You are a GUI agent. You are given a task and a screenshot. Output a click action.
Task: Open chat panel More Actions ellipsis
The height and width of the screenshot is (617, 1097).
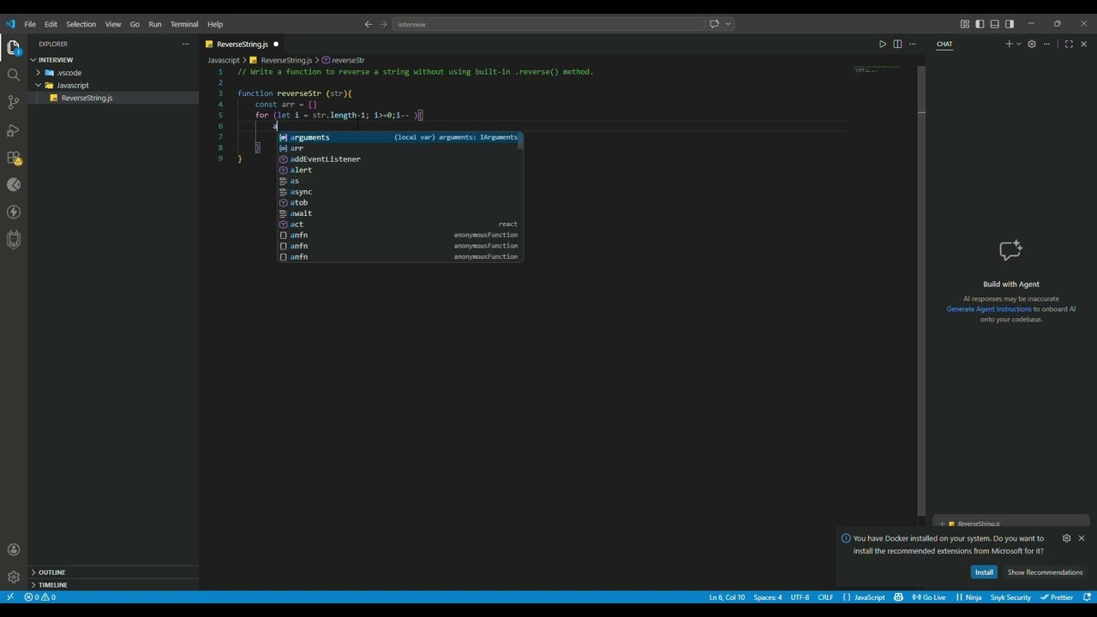point(1046,44)
